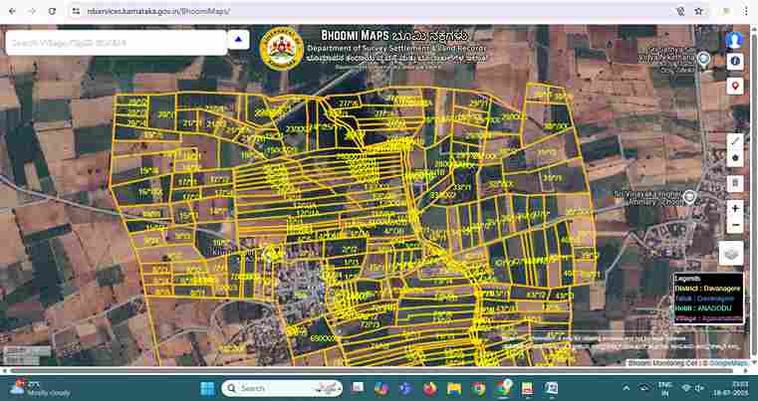Click the trash icon to delete drawings

(735, 183)
